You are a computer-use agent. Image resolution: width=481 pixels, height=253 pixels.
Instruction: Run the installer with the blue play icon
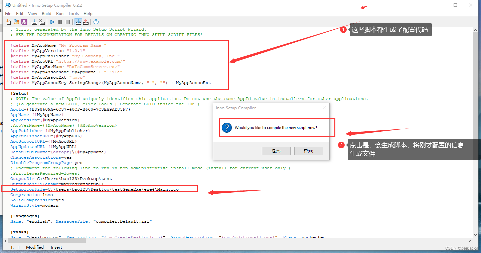(x=52, y=22)
